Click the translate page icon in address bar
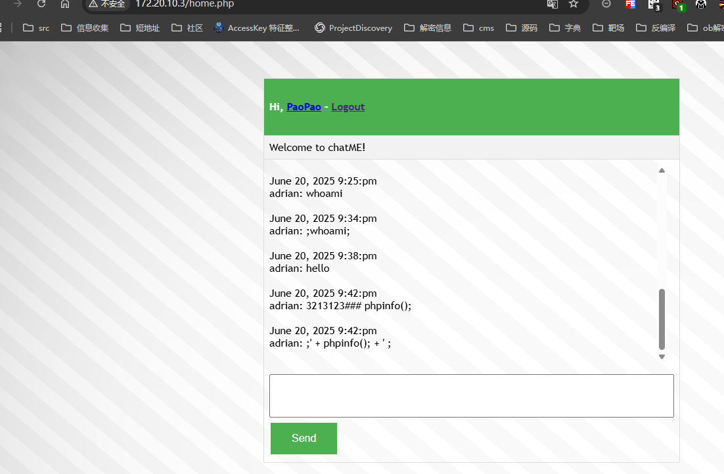The image size is (724, 474). [552, 4]
